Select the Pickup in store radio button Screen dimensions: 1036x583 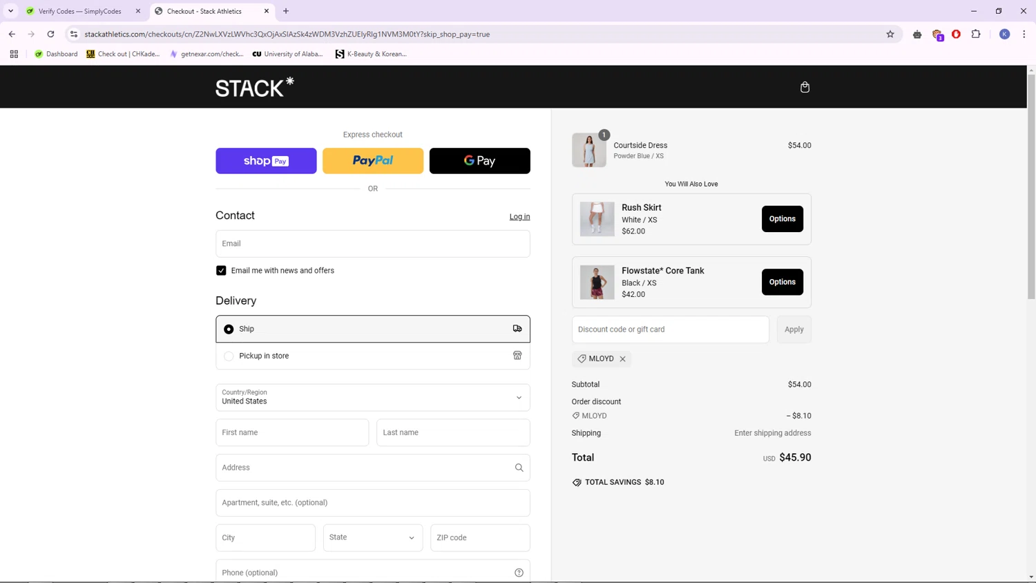tap(229, 356)
